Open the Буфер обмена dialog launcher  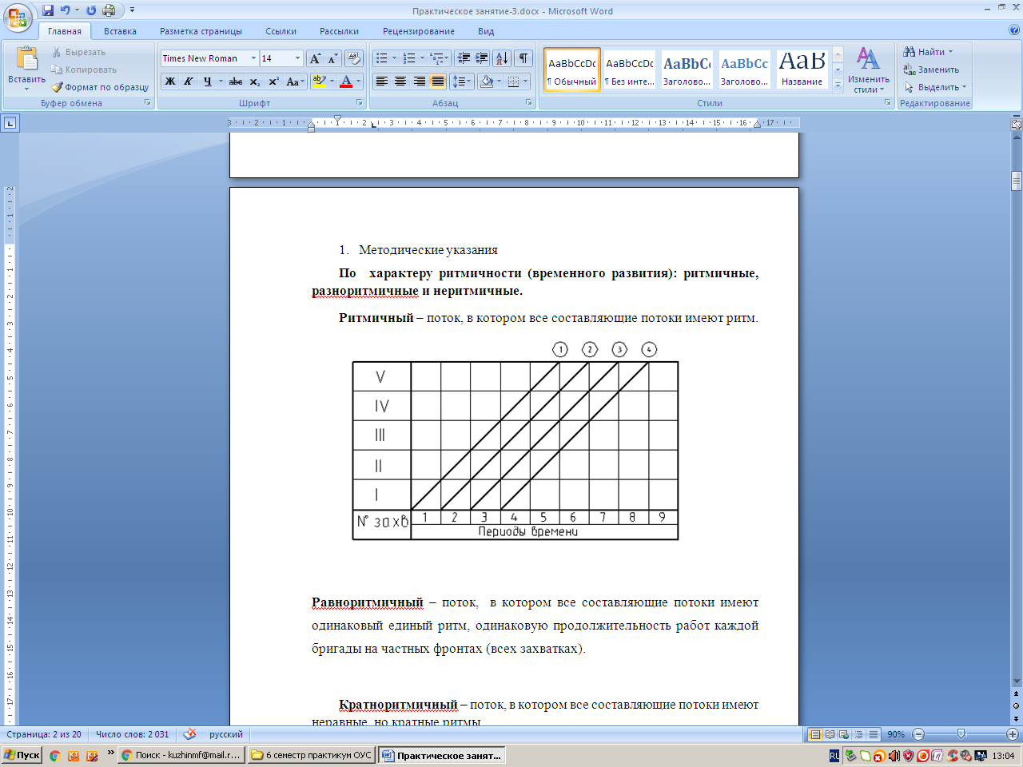click(x=148, y=103)
